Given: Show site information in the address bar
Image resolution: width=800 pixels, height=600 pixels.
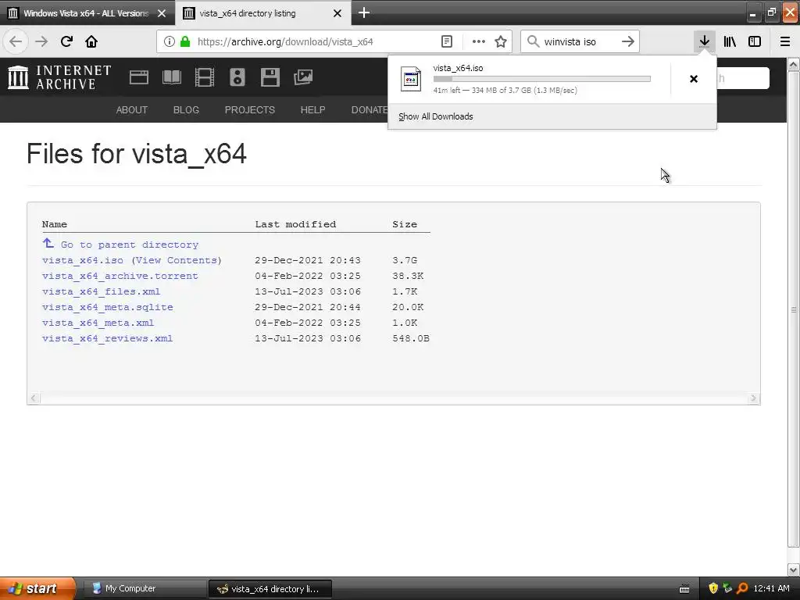Looking at the screenshot, I should pyautogui.click(x=169, y=42).
